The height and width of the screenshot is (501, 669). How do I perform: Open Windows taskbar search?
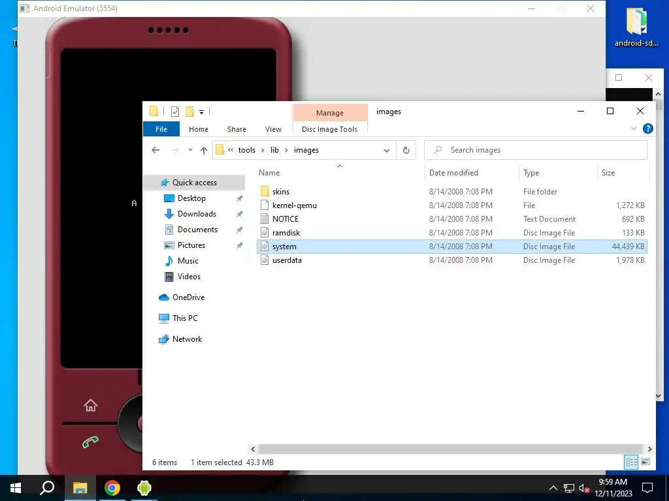coord(47,488)
